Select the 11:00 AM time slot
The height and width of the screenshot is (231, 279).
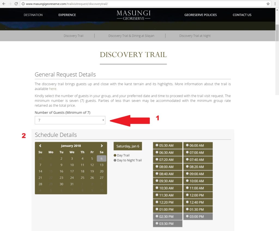(198, 188)
